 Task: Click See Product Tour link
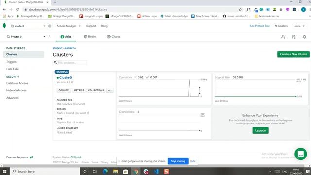(x=259, y=26)
